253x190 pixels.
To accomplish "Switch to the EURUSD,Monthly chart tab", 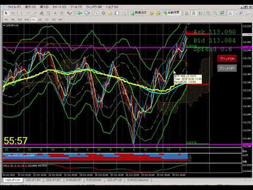I will (138, 180).
